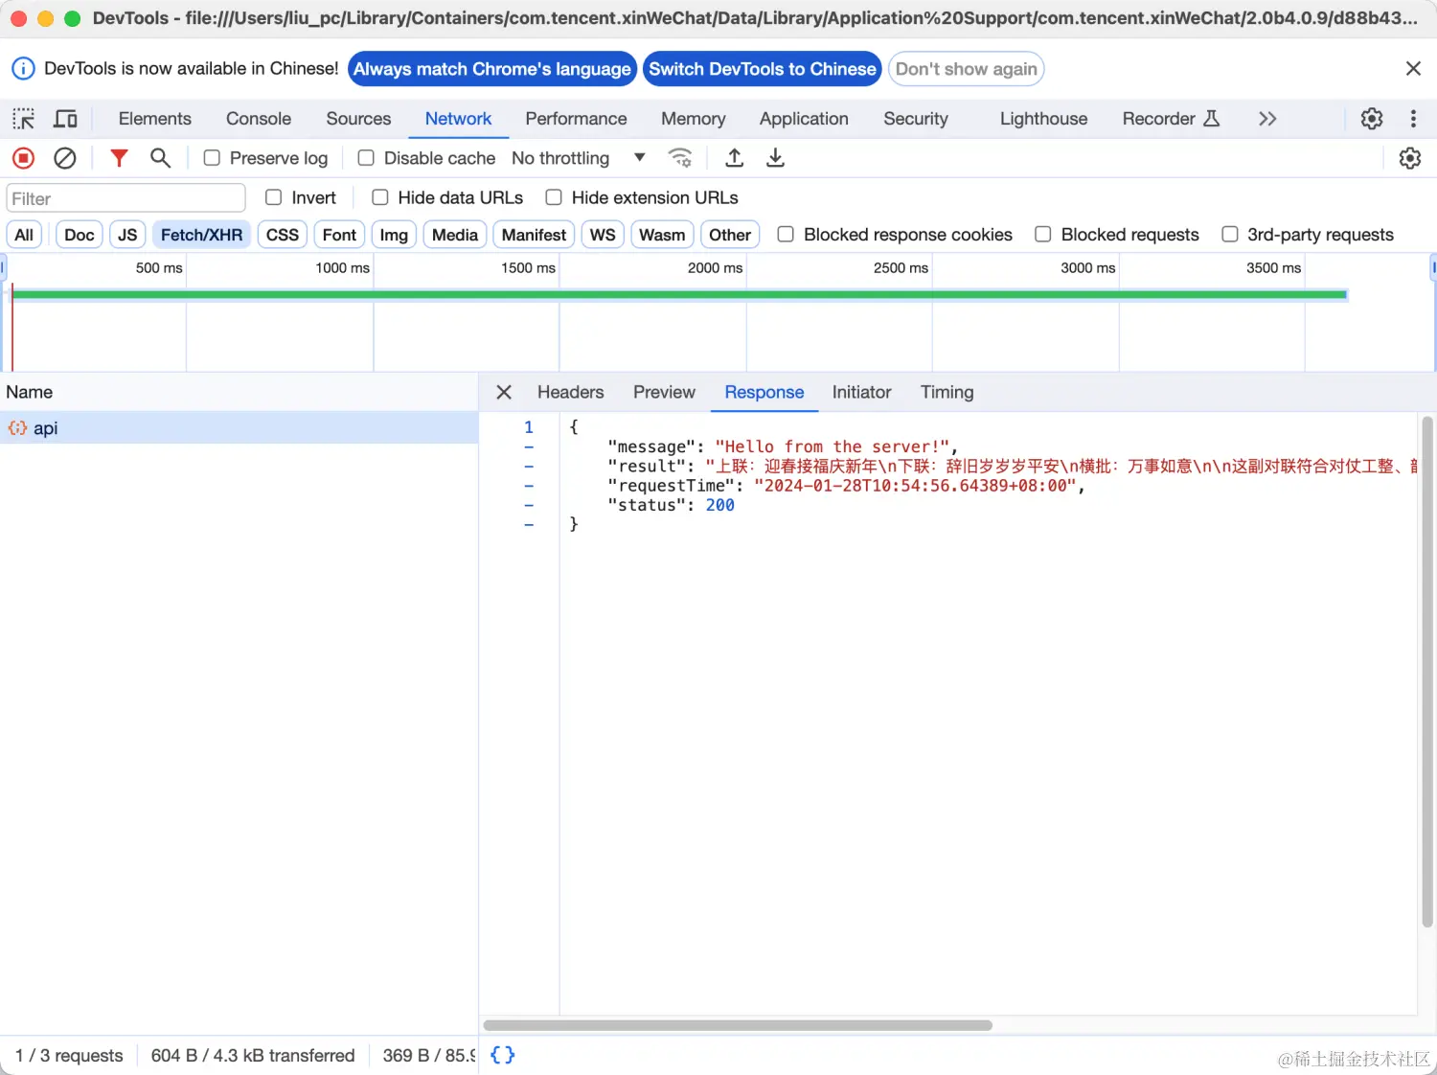Filter requests by Img type
The height and width of the screenshot is (1075, 1437).
tap(394, 235)
